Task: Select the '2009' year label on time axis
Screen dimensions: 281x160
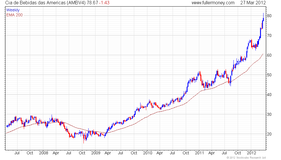Action: pyautogui.click(x=96, y=153)
